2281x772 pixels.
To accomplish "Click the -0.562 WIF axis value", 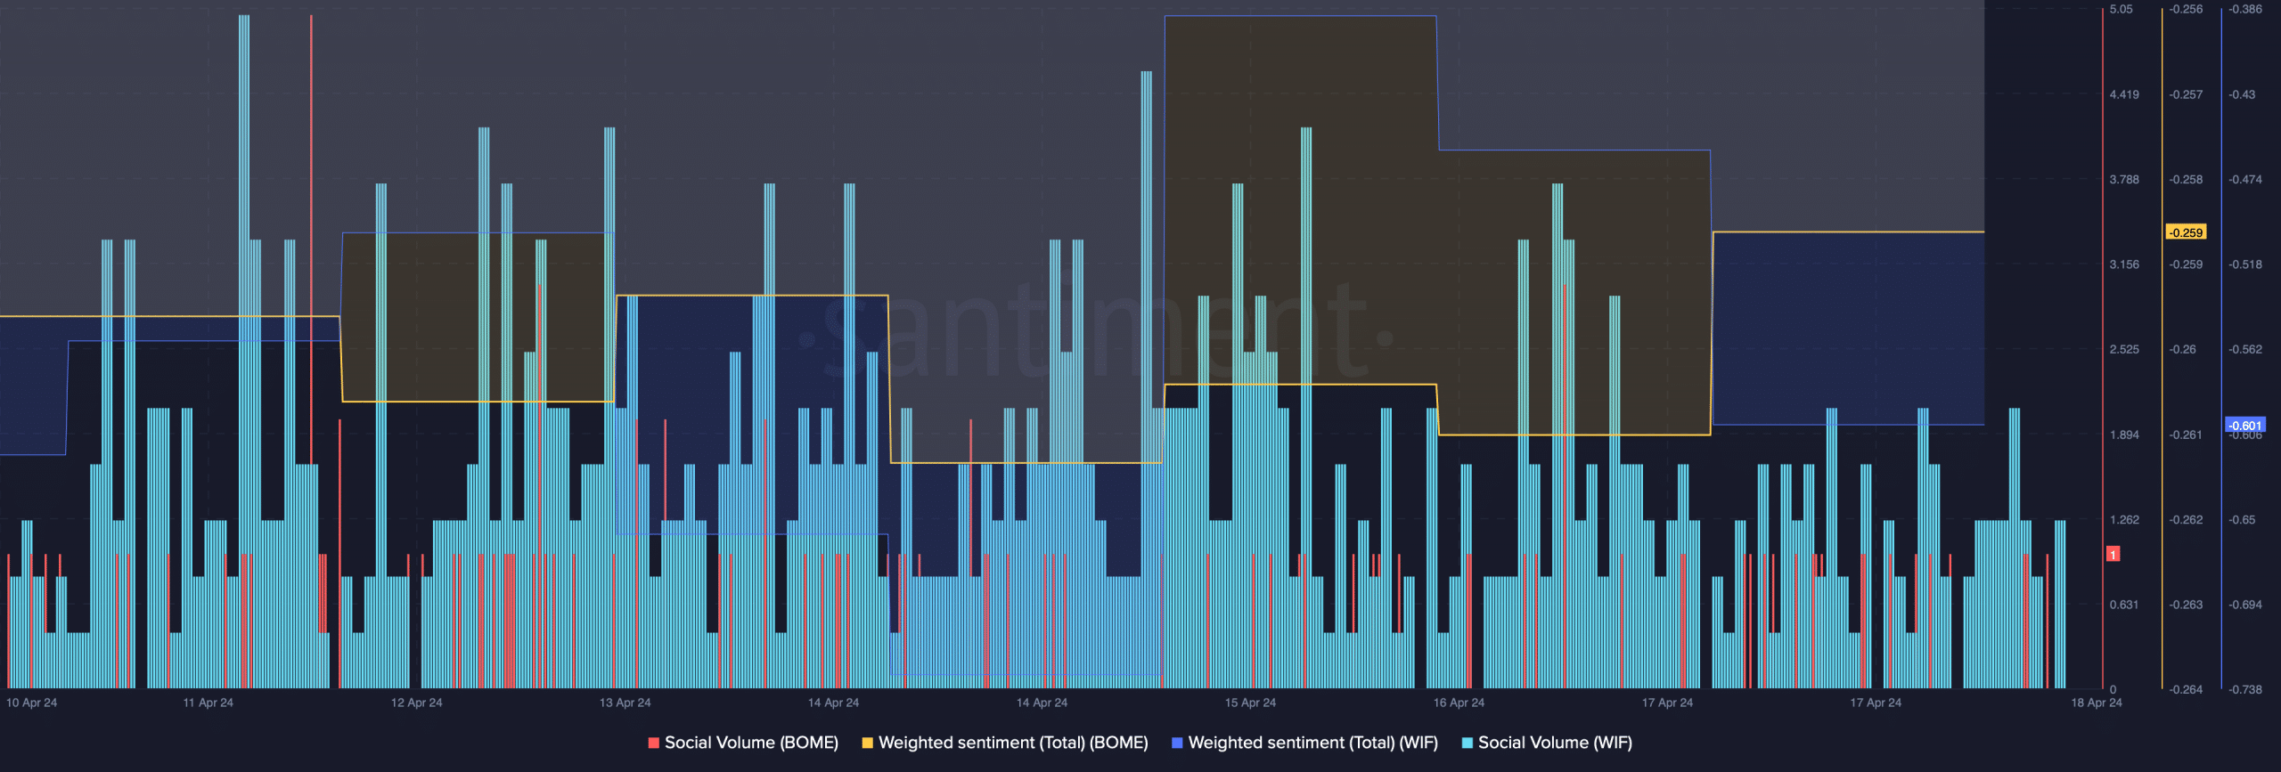I will [x=2245, y=350].
